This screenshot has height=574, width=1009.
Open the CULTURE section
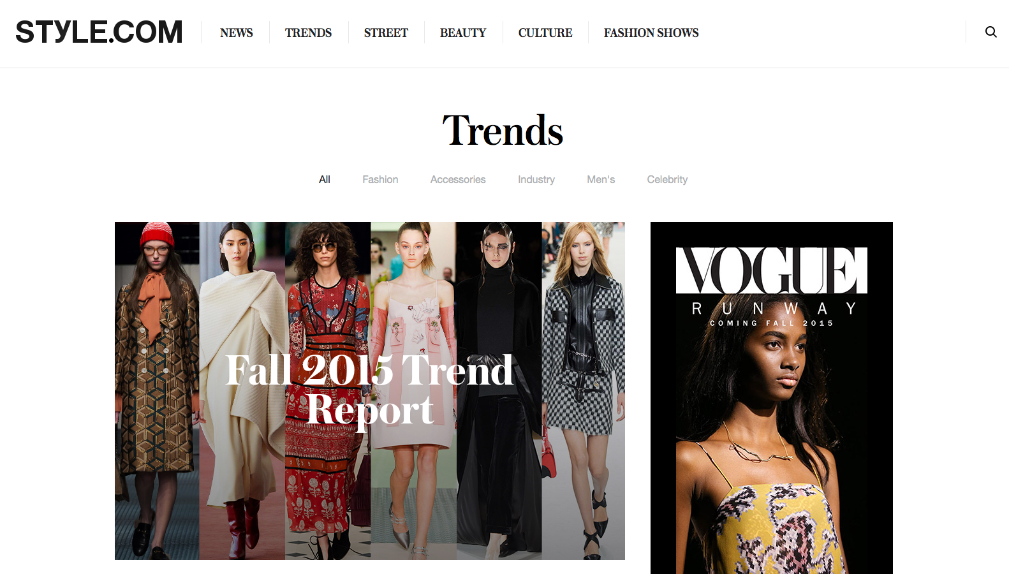click(545, 33)
